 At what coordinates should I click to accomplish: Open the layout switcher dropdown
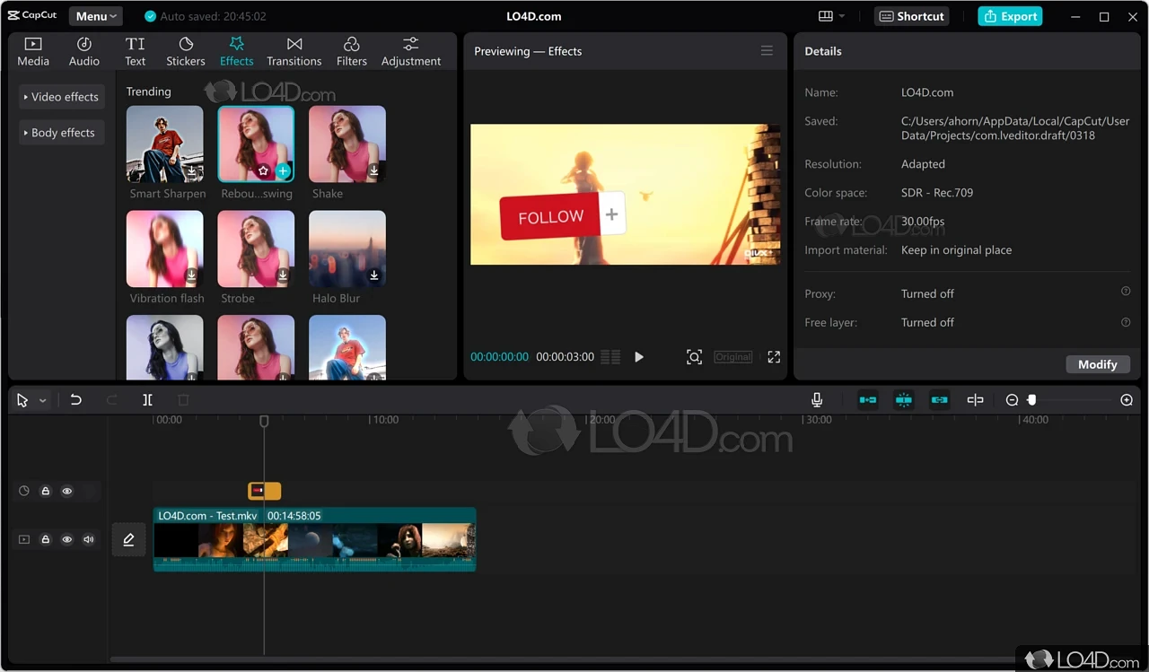[831, 16]
